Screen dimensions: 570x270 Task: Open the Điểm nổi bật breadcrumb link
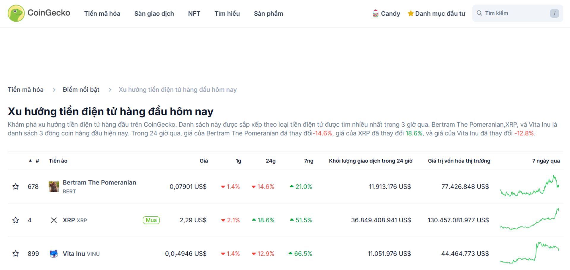81,89
